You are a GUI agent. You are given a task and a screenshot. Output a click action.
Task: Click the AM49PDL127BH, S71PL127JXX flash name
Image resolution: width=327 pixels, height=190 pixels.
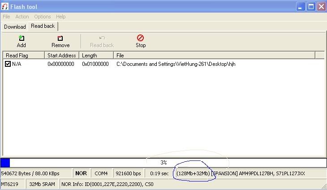click(x=272, y=173)
